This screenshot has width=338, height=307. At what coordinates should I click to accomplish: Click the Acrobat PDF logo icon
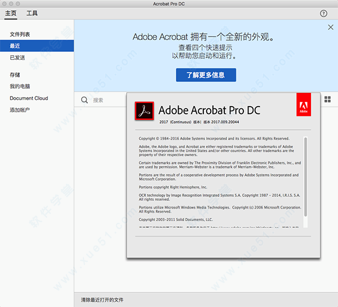click(x=144, y=111)
